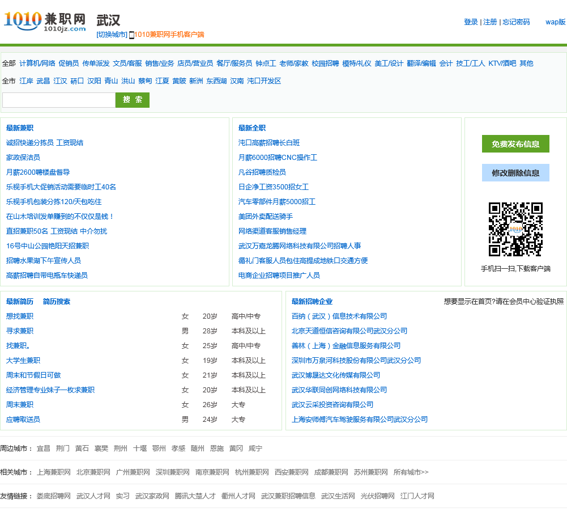Image resolution: width=567 pixels, height=516 pixels.
Task: Open 武汉云采投资咨询有限公司 company
Action: click(x=332, y=405)
